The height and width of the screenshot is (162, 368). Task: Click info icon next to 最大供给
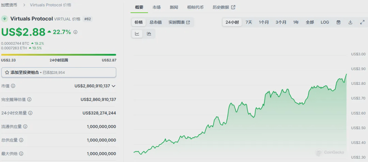click(21, 154)
